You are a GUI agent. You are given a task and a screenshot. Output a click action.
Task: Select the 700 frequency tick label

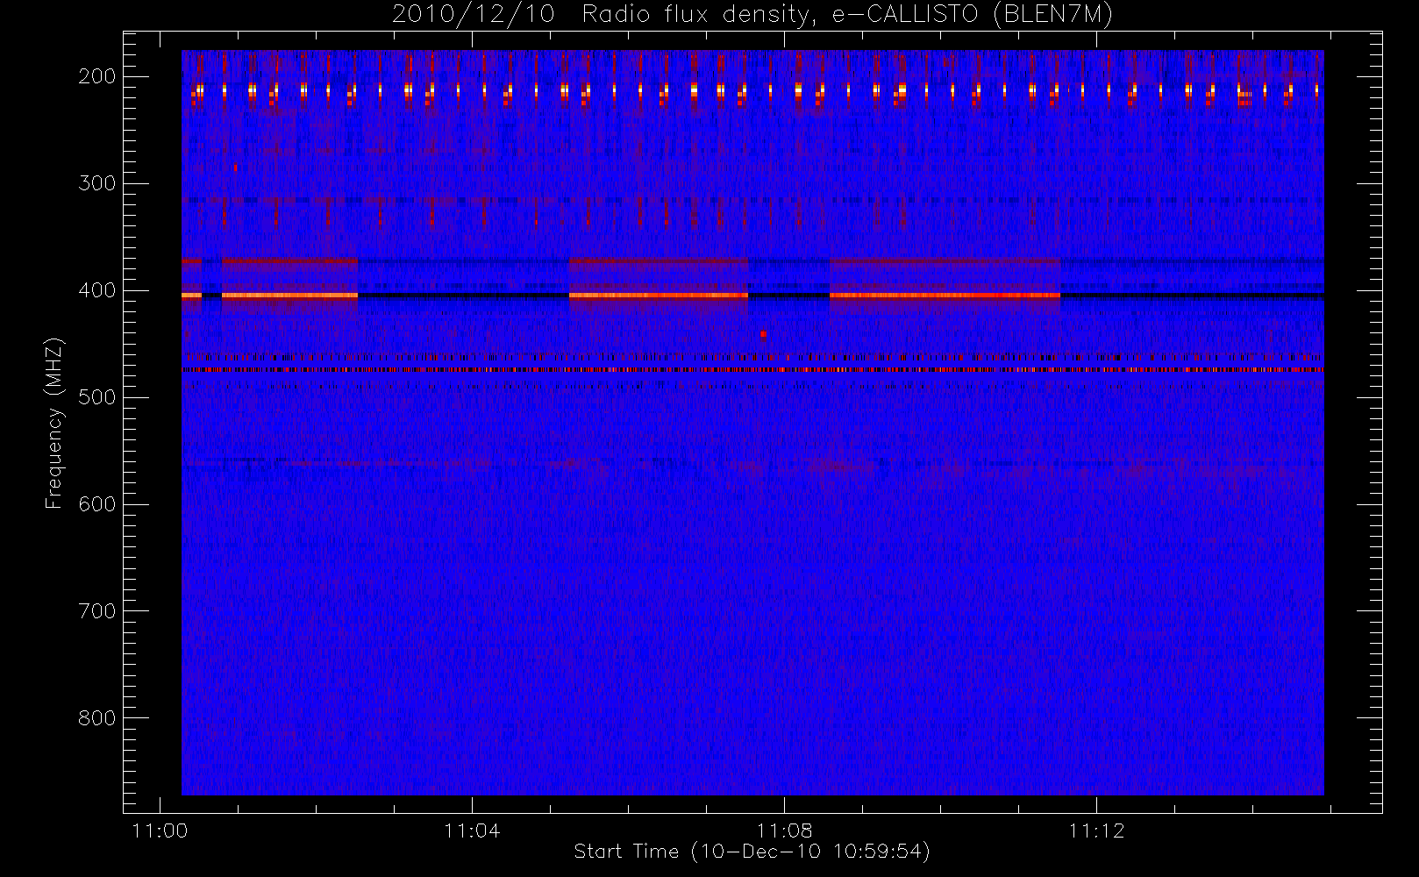tap(96, 611)
